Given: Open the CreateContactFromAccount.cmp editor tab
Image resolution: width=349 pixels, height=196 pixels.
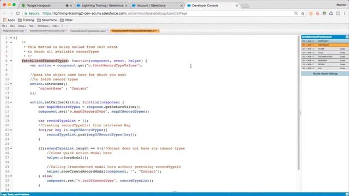Looking at the screenshot, I should click(48, 30).
